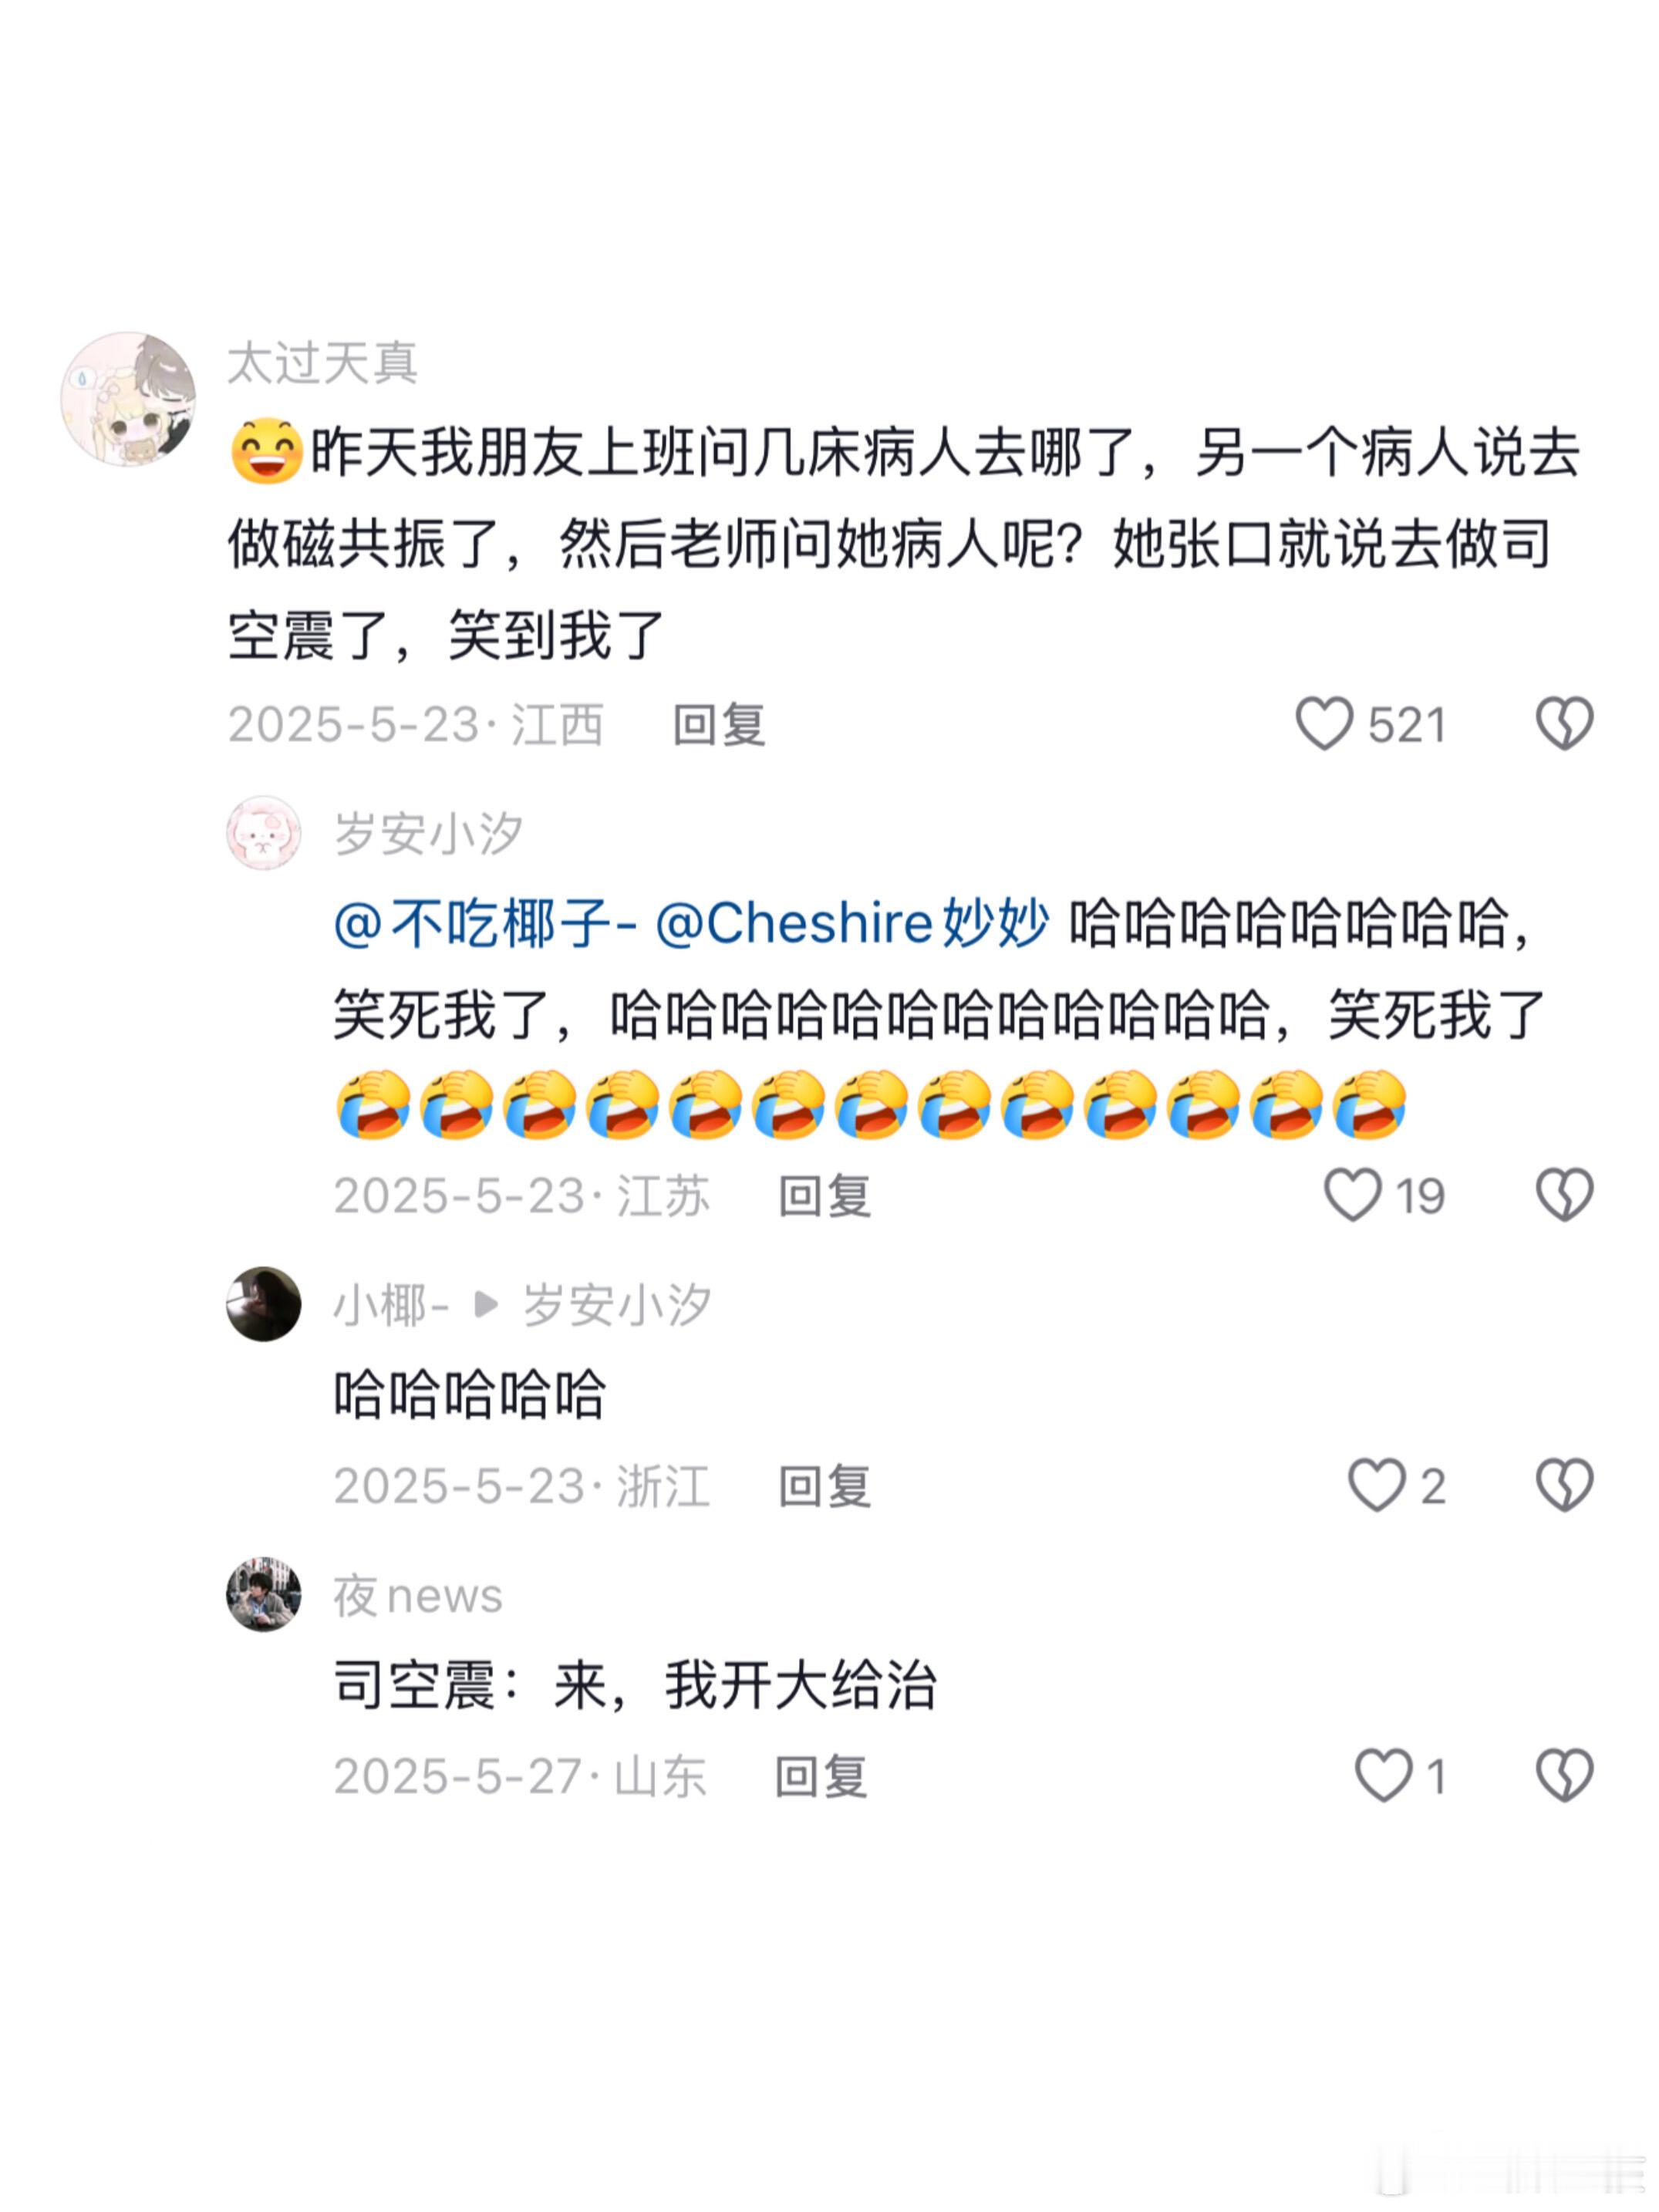Open mention @不吃椰子-
The image size is (1659, 2212).
(x=485, y=922)
